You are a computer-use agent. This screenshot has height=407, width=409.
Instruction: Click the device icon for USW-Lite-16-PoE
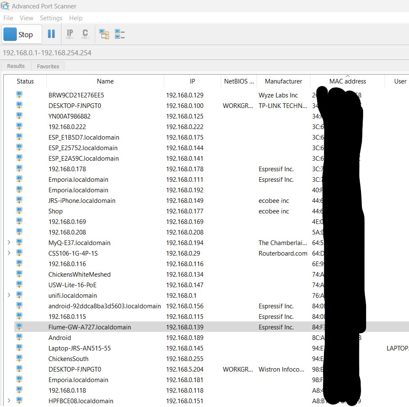click(19, 285)
